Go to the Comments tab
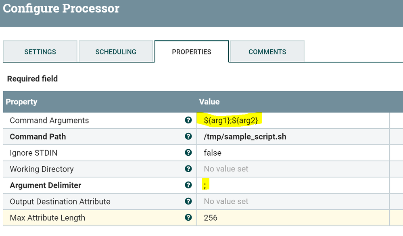Image resolution: width=403 pixels, height=236 pixels. tap(267, 52)
